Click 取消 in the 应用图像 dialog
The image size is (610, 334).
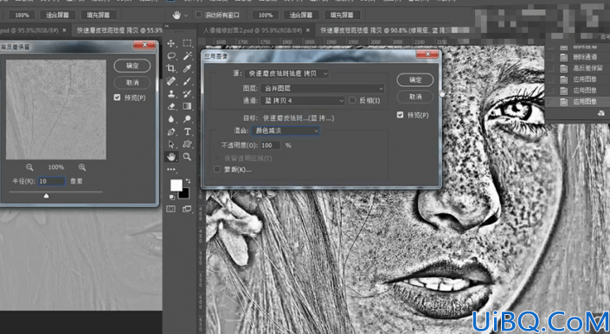point(415,97)
